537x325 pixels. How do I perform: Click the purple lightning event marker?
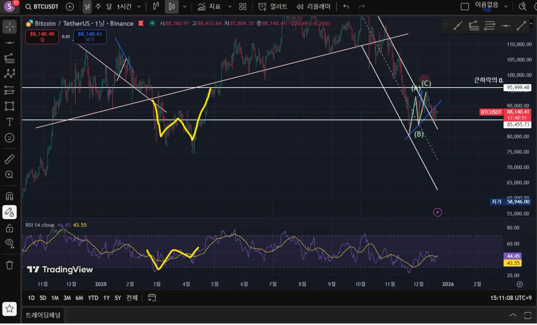point(438,212)
